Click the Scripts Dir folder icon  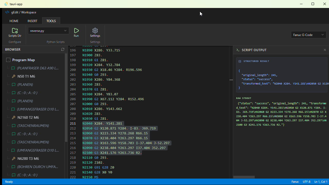click(15, 31)
